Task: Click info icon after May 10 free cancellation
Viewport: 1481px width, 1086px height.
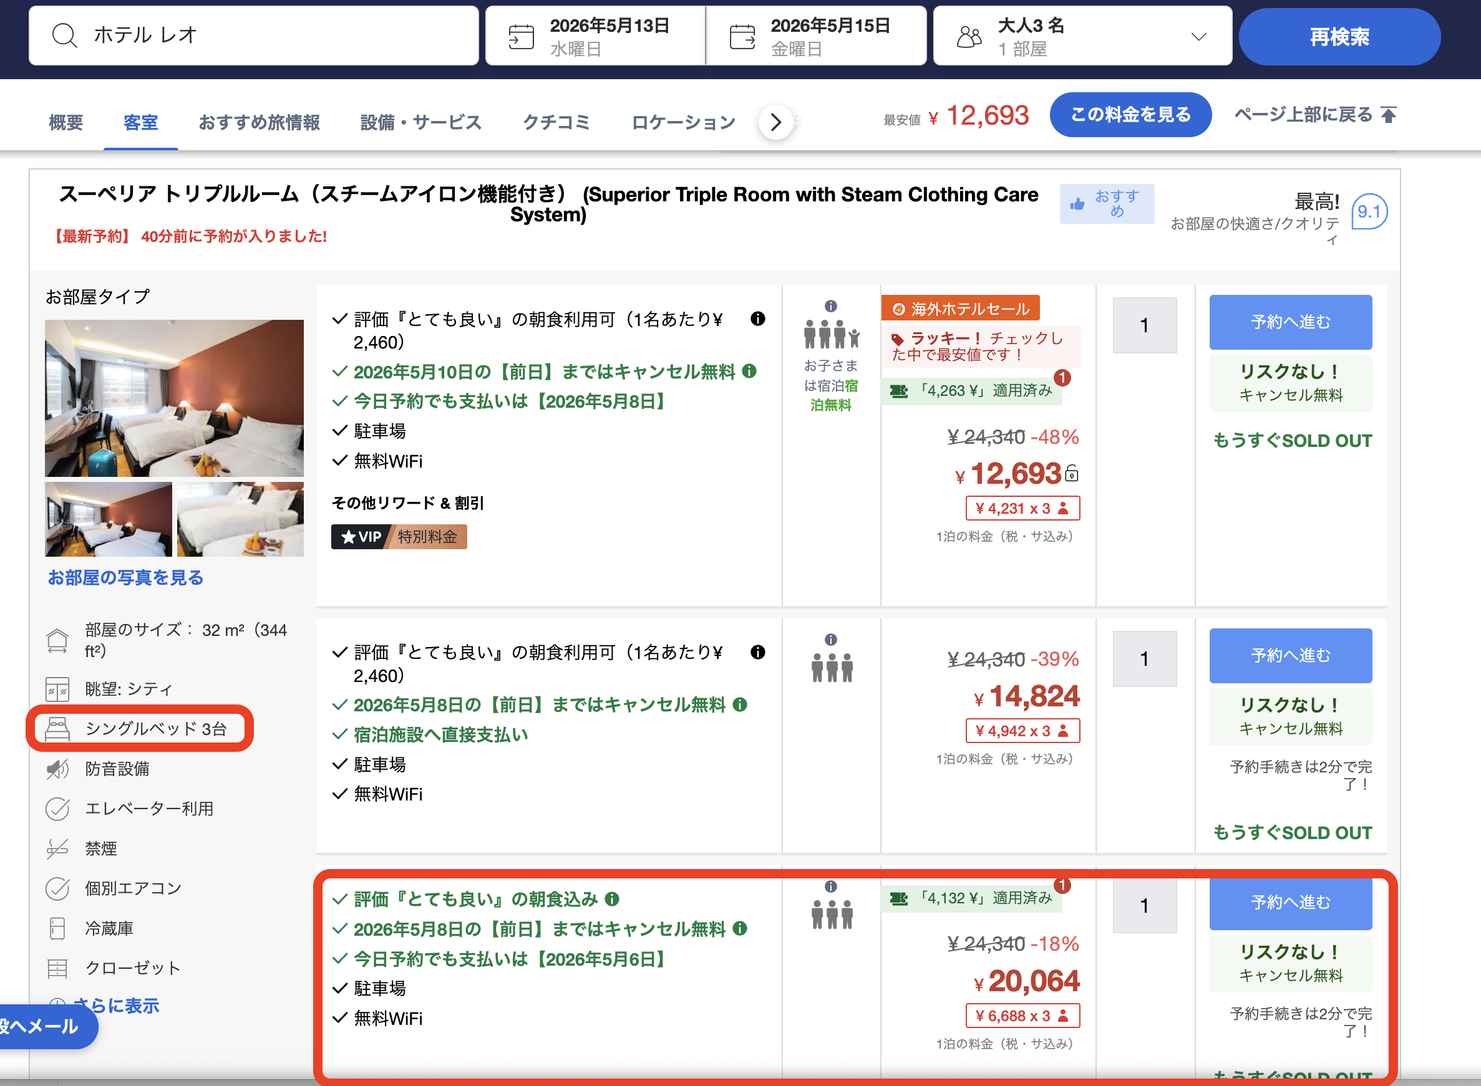Action: 749,372
